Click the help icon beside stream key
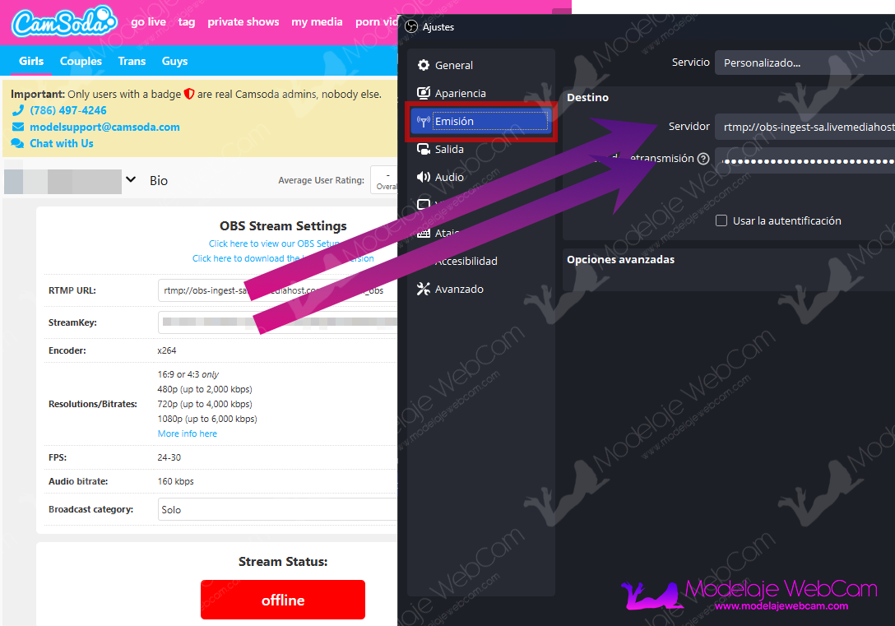This screenshot has height=626, width=895. 703,159
